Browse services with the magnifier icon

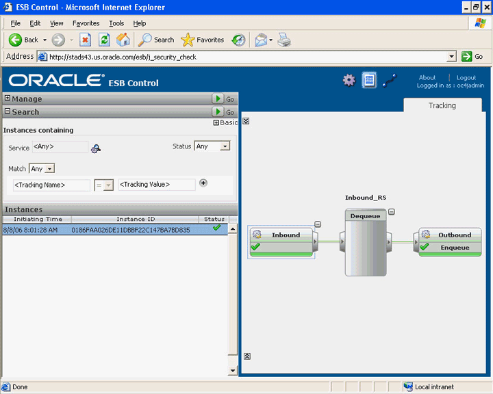tap(96, 148)
